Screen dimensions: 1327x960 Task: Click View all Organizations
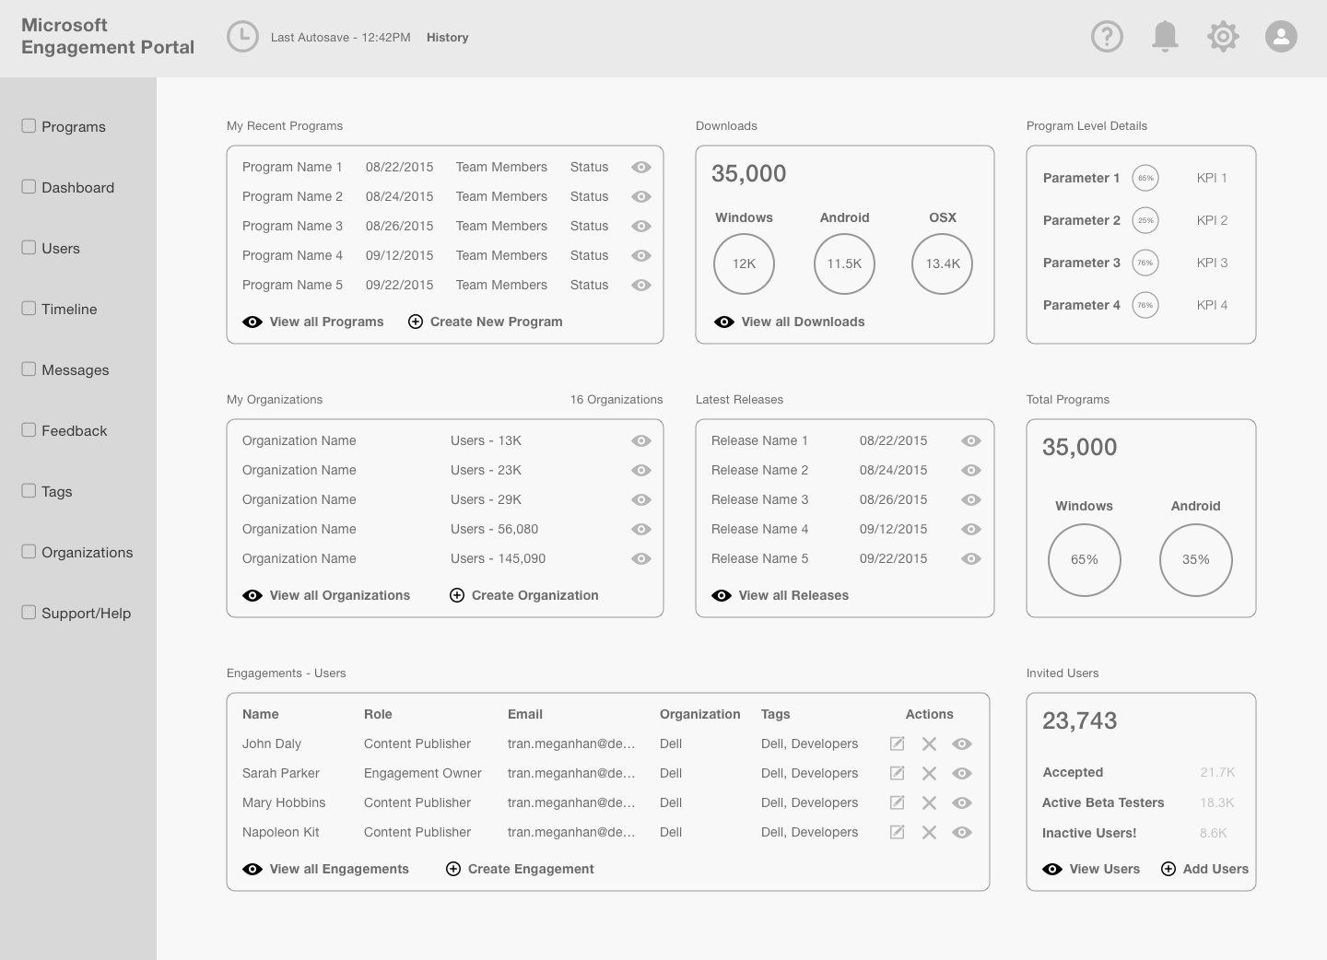[x=326, y=595]
